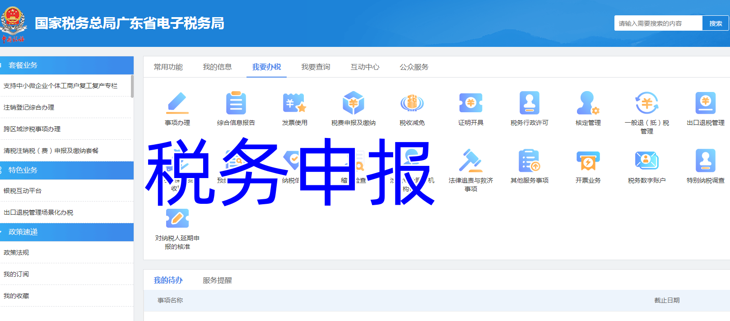730x321 pixels.
Task: Open the 对纳税人延期申报的核准 icon
Action: click(177, 219)
